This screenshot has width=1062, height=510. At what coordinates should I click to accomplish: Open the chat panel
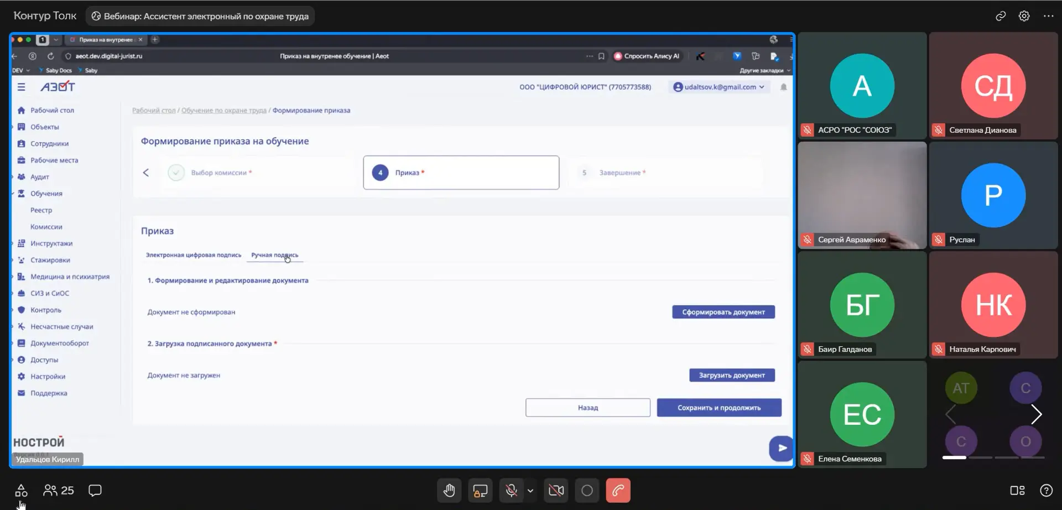tap(95, 491)
